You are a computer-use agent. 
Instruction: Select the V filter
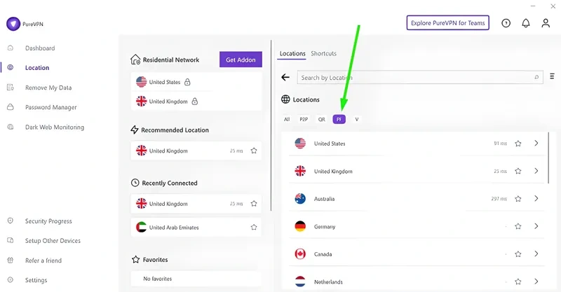pyautogui.click(x=356, y=119)
